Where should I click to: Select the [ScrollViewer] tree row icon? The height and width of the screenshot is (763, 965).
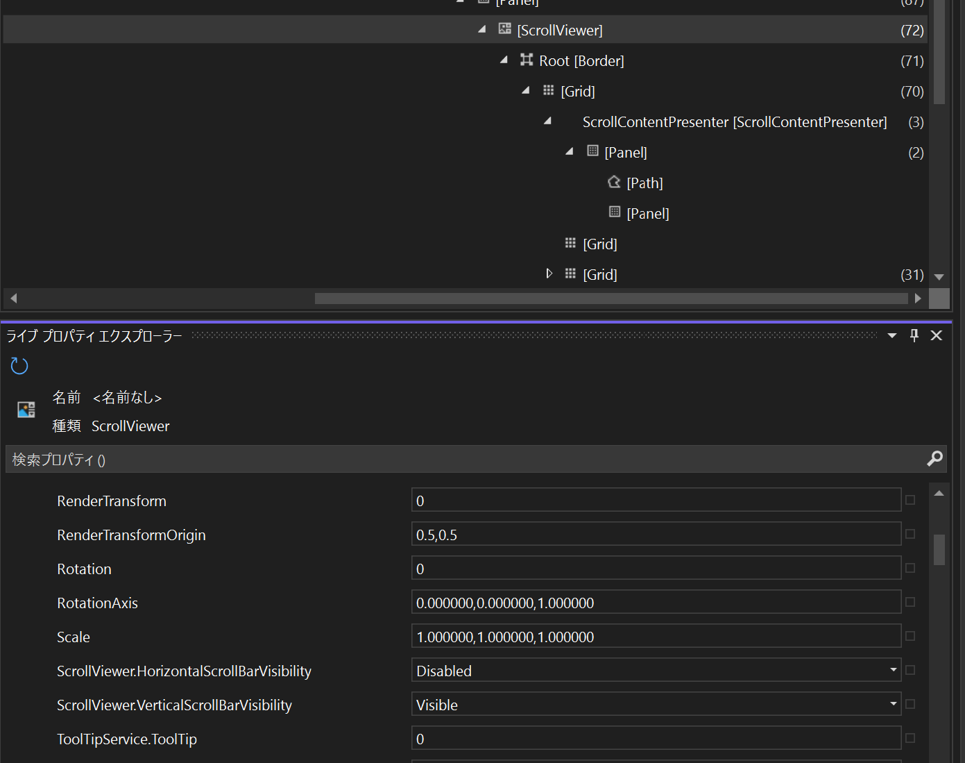[504, 29]
